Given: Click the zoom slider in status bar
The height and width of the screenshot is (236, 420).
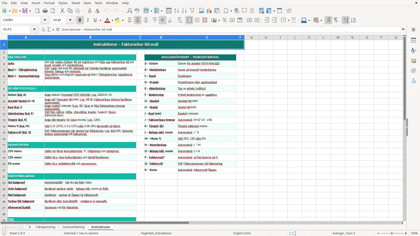Looking at the screenshot, I should pos(392,233).
